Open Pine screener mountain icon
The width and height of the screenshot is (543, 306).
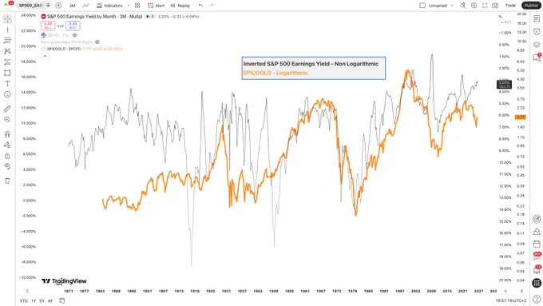(x=537, y=232)
